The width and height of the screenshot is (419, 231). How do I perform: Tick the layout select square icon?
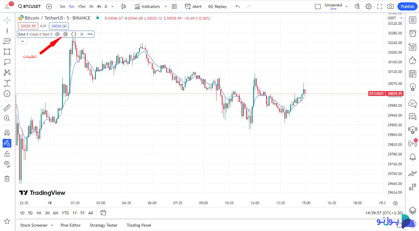click(x=318, y=6)
